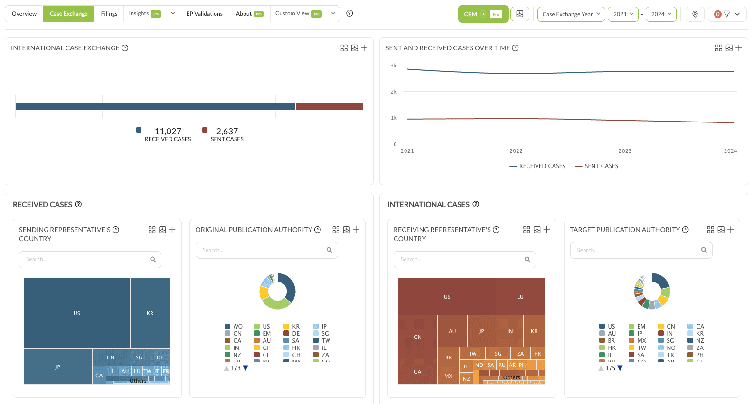This screenshot has width=753, height=404.
Task: Open the filter dropdown with 0 badge
Action: (x=727, y=14)
